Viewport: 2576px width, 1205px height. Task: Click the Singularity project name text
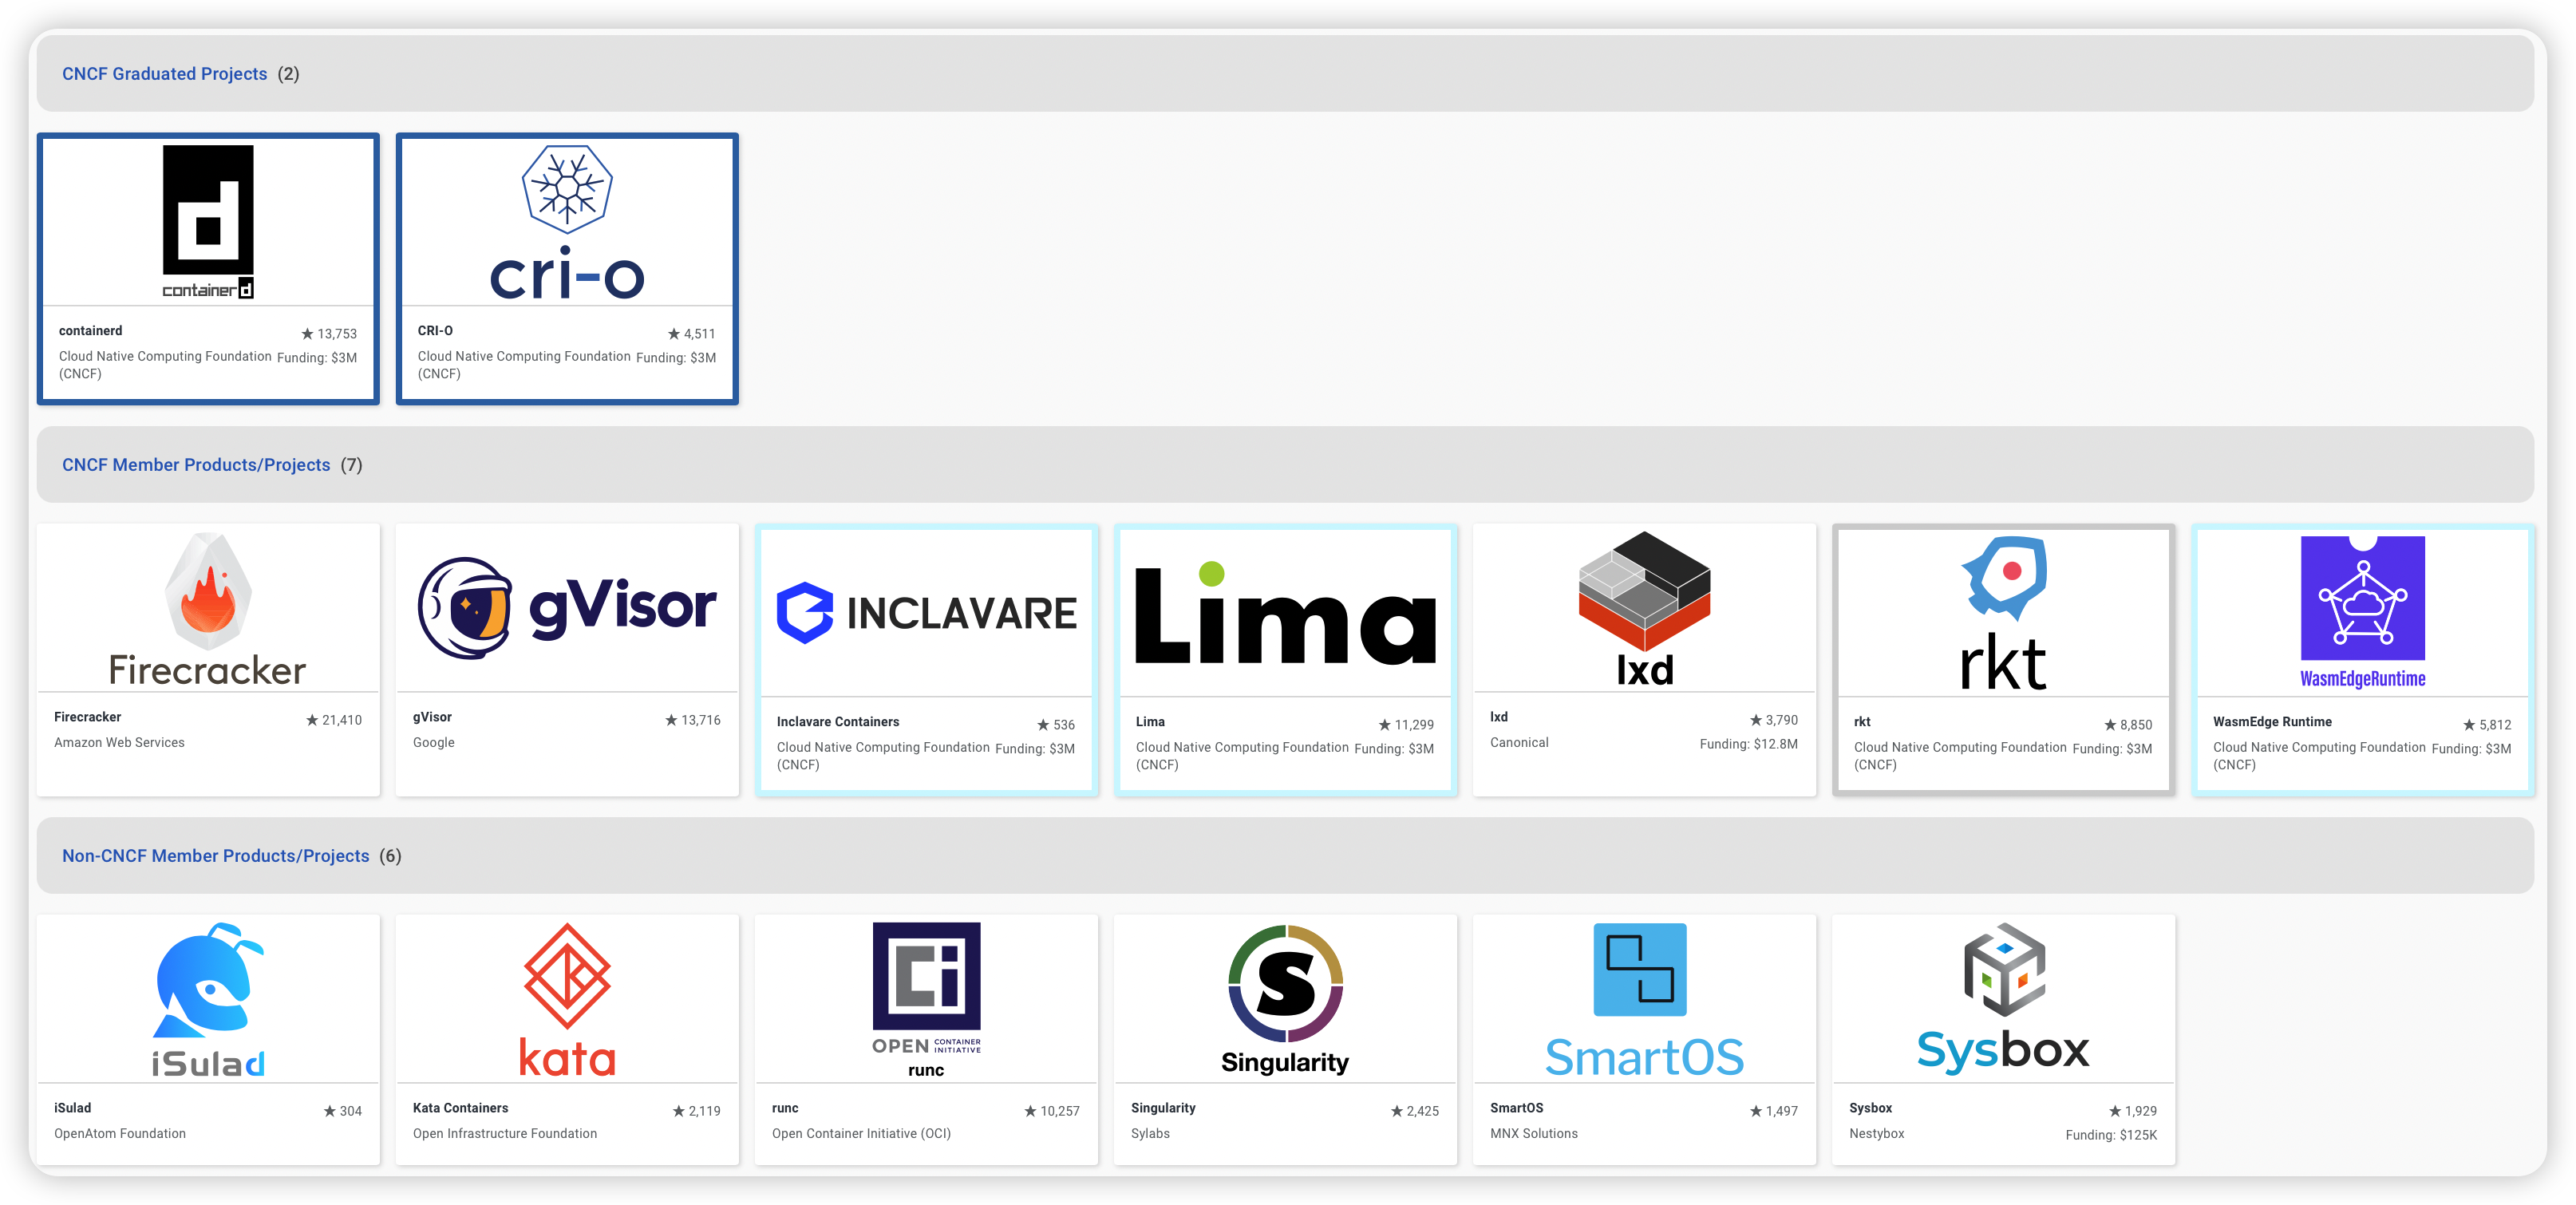[x=1163, y=1108]
